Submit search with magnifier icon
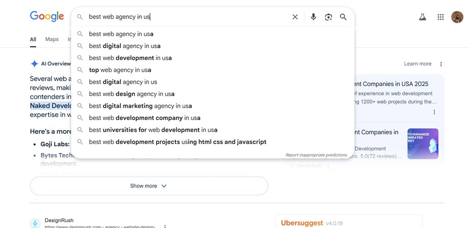The image size is (469, 228). [x=343, y=17]
